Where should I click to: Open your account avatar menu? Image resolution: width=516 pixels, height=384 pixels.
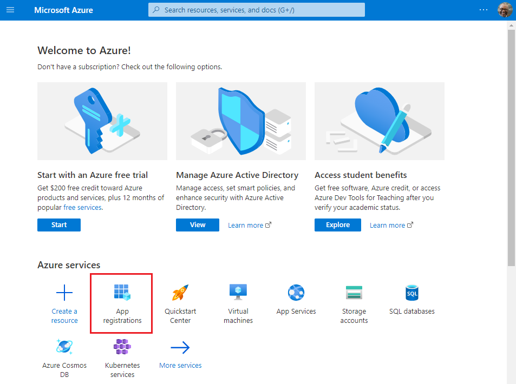tap(505, 10)
